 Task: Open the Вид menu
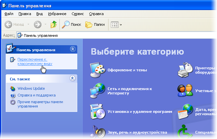pos(39,14)
